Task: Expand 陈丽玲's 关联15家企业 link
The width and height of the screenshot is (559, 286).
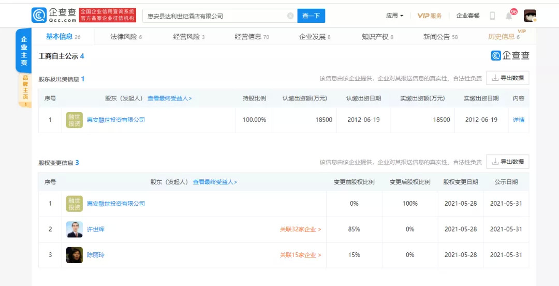Action: [300, 255]
